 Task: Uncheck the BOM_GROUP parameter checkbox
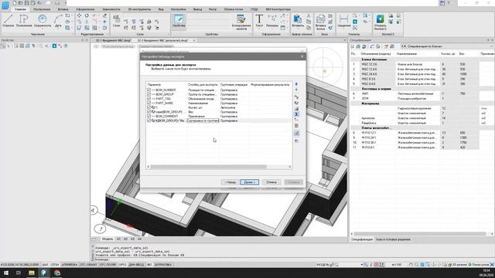(x=148, y=94)
